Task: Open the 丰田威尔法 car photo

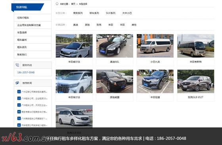Action: (x=74, y=46)
